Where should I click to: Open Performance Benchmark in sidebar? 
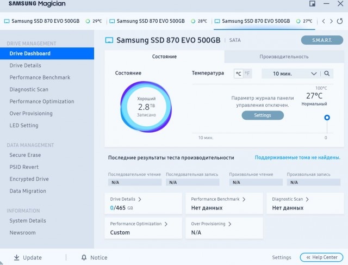pyautogui.click(x=47, y=77)
